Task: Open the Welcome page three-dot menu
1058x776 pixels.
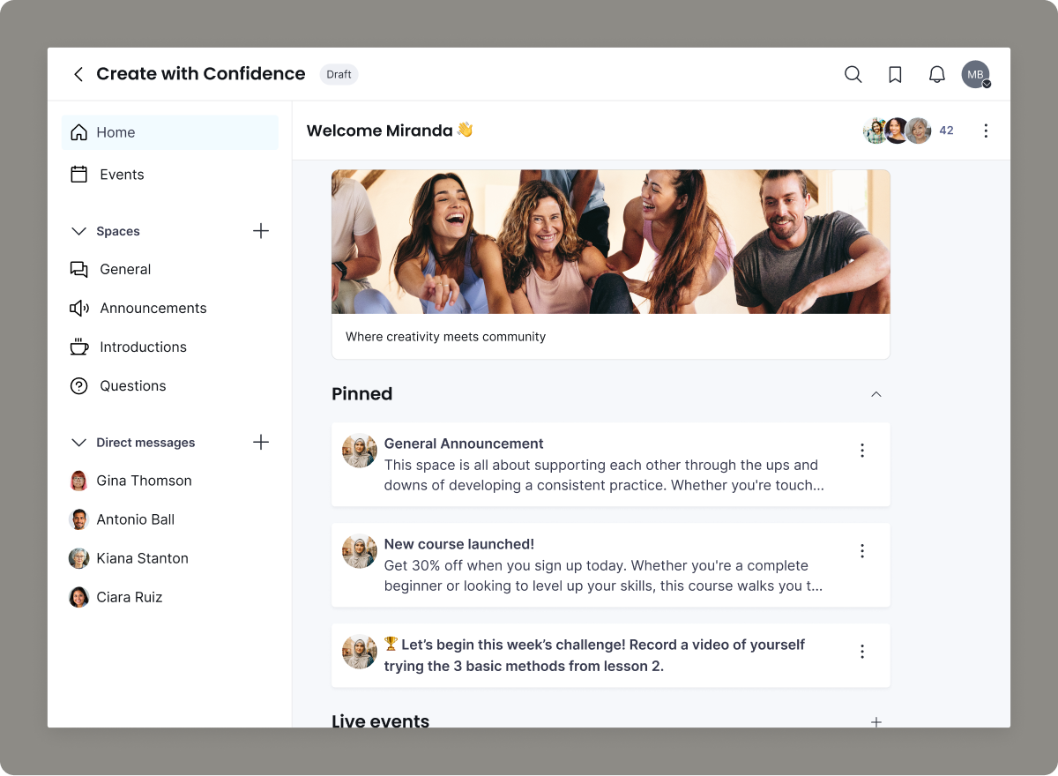Action: point(986,131)
